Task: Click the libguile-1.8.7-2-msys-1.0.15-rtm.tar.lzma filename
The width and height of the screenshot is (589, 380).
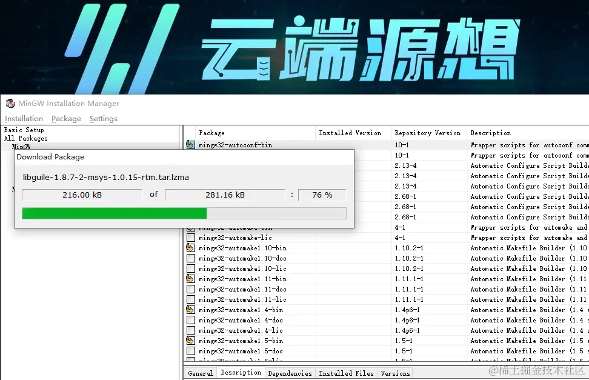Action: coord(106,178)
